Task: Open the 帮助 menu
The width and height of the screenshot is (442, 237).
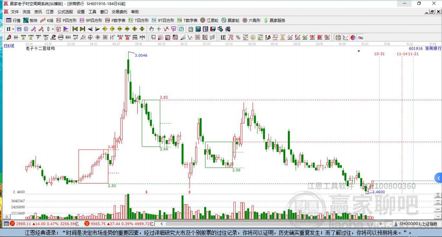Action: [x=135, y=12]
